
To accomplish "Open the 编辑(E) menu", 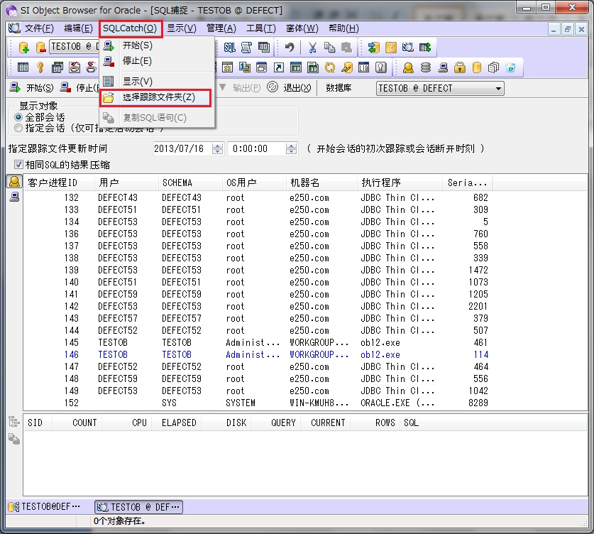I will [78, 28].
